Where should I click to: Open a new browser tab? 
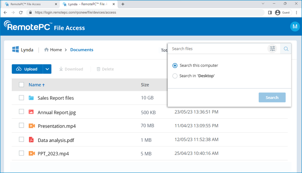123,4
